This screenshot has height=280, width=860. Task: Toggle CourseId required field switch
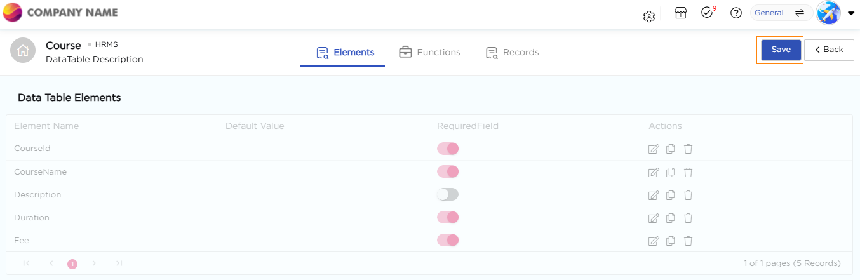tap(448, 149)
